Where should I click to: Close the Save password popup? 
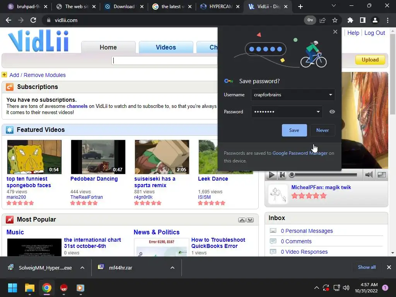335,32
